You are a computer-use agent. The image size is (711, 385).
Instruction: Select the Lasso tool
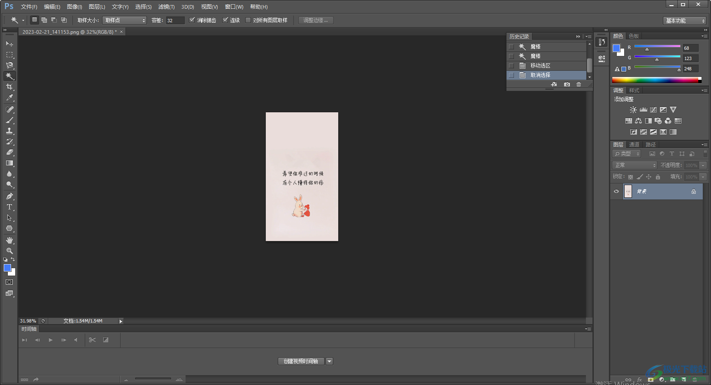tap(9, 65)
